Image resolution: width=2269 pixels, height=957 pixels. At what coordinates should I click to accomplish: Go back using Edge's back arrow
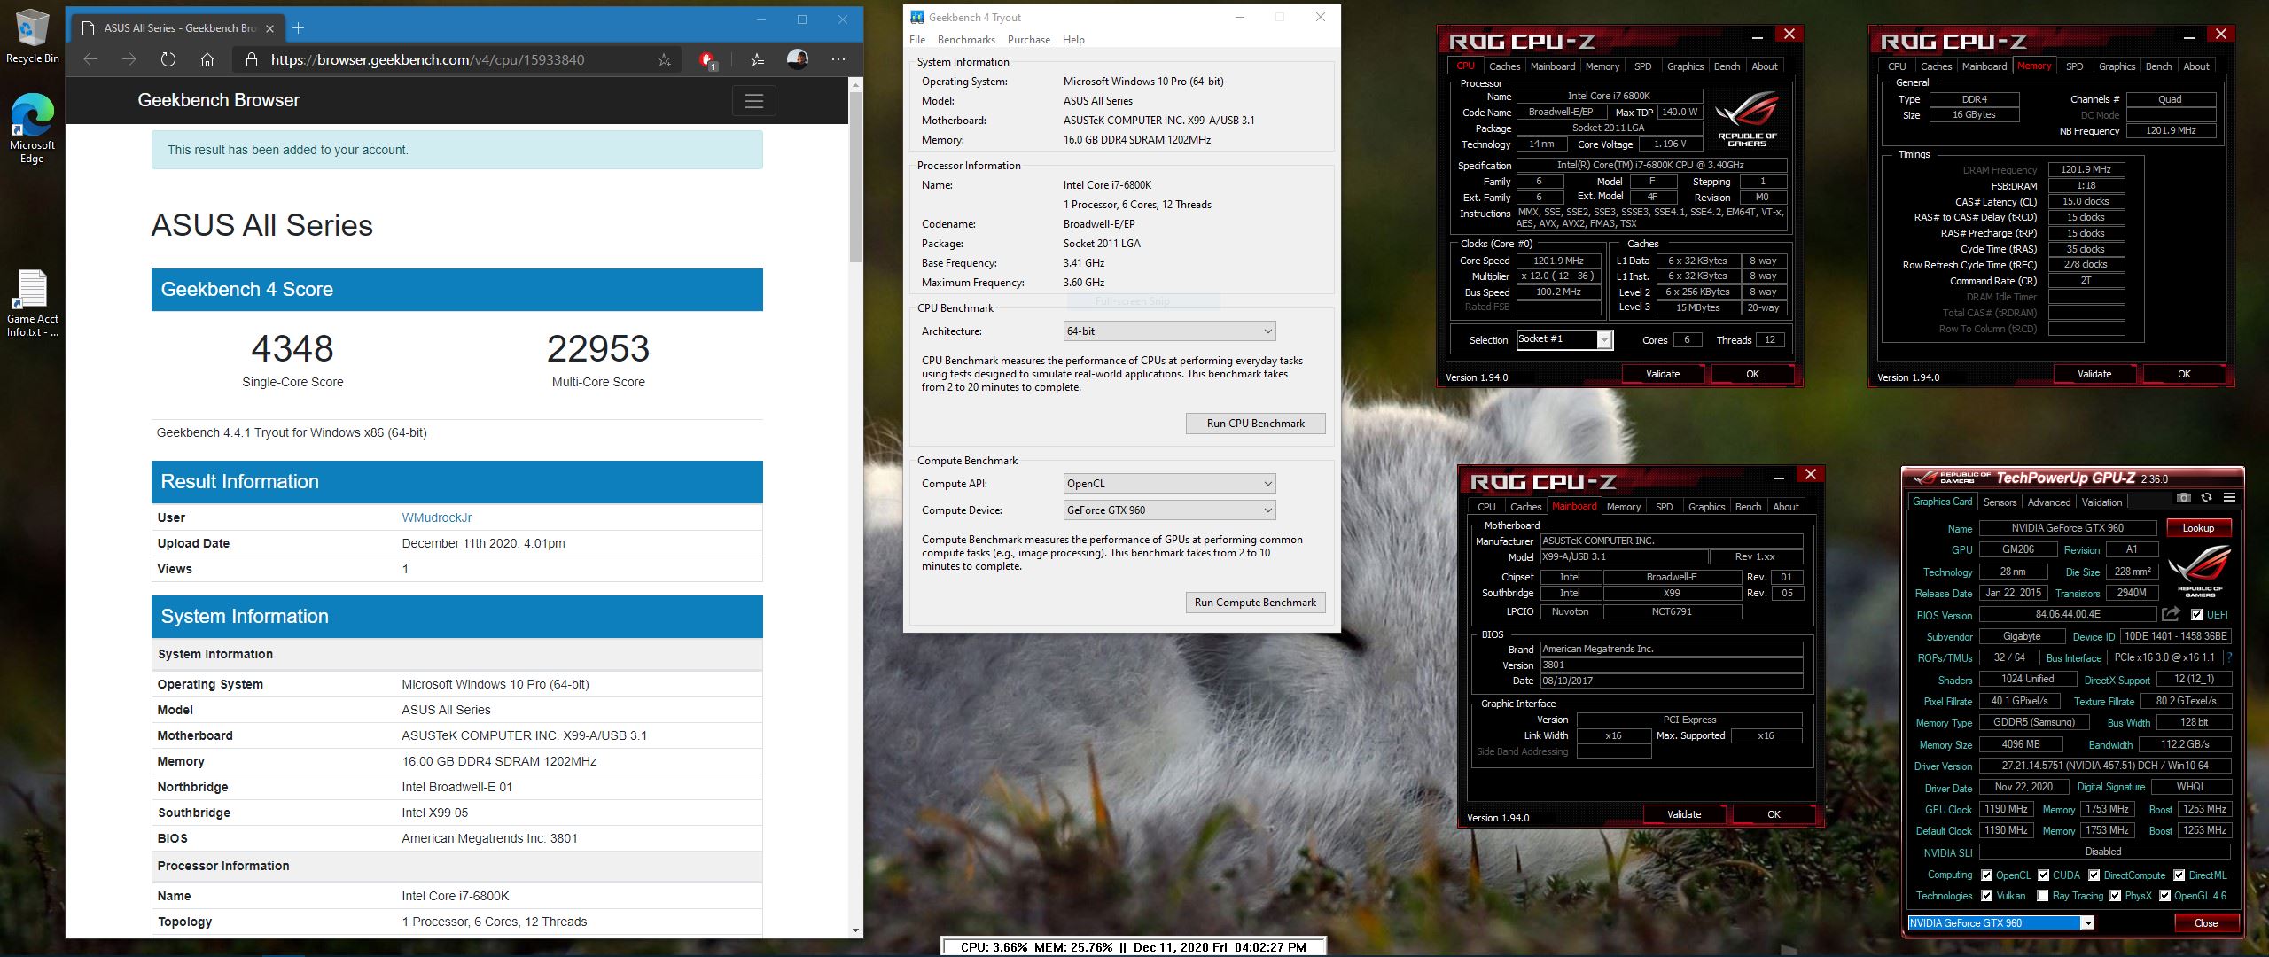90,59
